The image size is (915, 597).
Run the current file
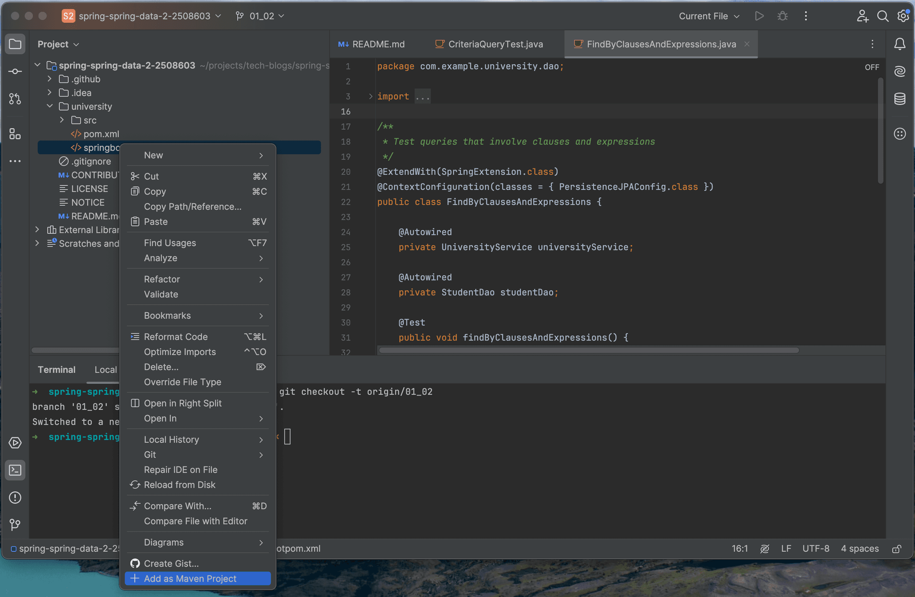pos(760,16)
